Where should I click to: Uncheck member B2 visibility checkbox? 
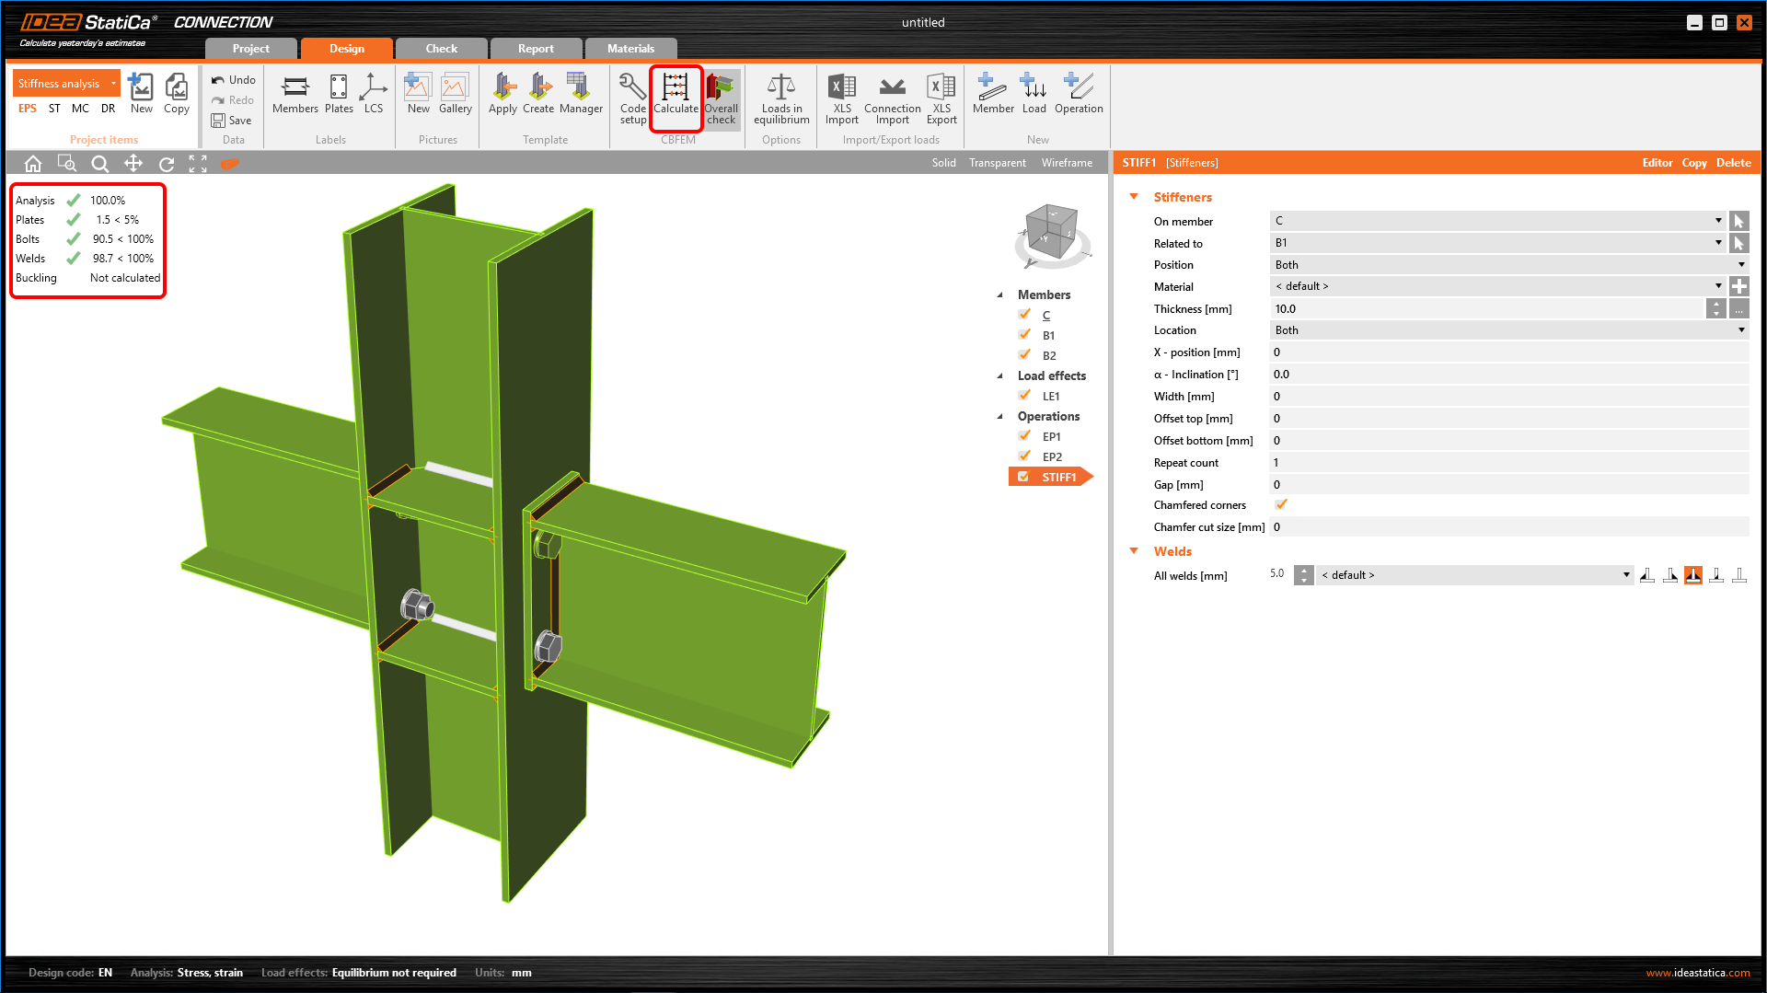click(1024, 355)
